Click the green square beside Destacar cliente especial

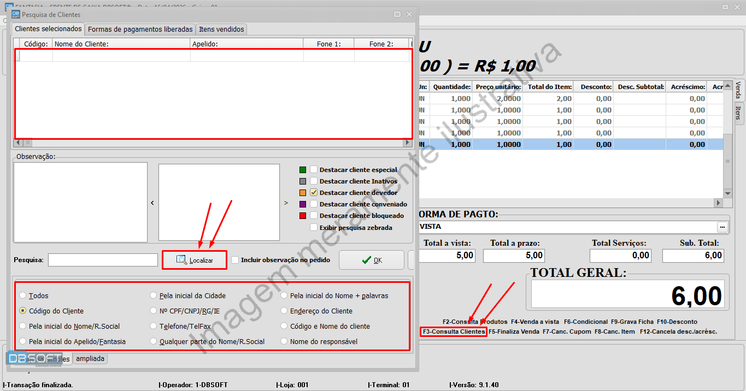302,170
